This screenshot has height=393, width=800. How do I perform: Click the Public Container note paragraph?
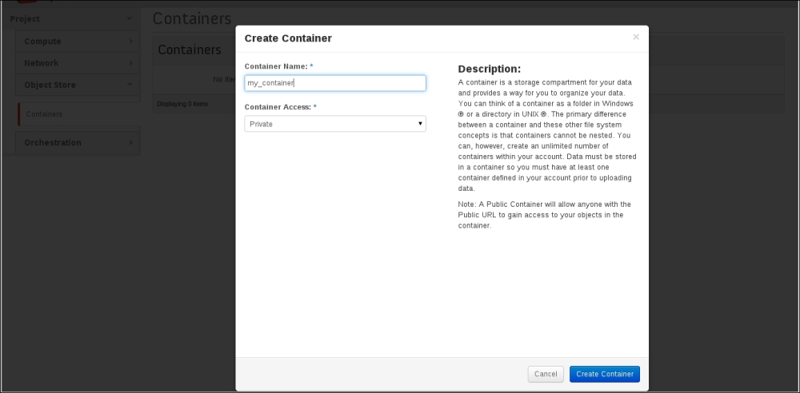tap(544, 215)
